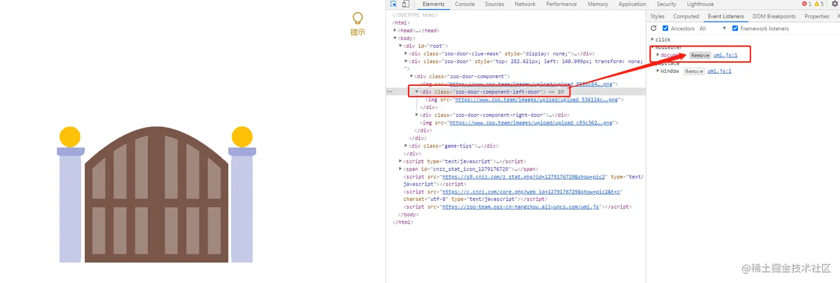This screenshot has height=283, width=840.
Task: Click the 提示 hint label on page
Action: pos(358,32)
